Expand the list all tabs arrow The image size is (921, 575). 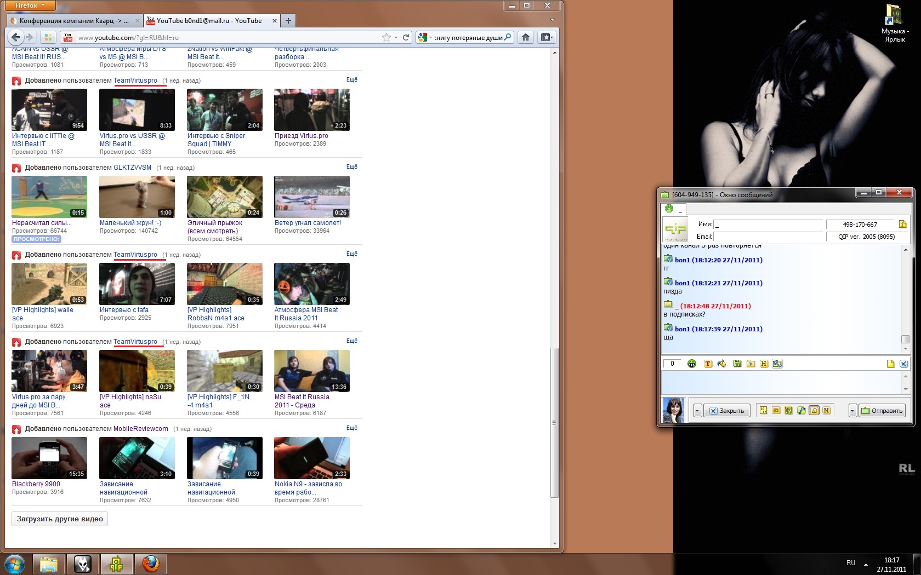click(552, 20)
